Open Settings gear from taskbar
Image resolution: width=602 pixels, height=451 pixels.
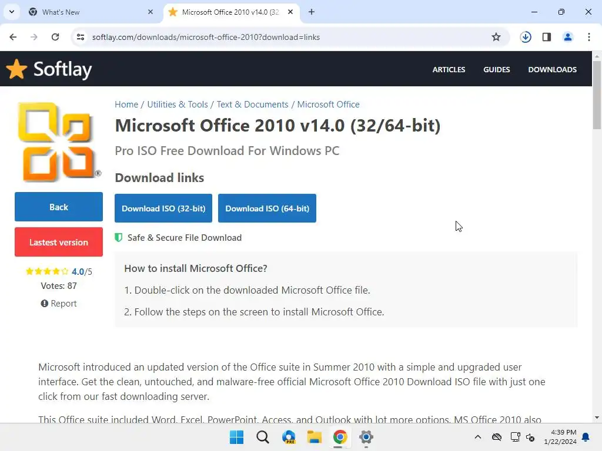[x=366, y=437]
